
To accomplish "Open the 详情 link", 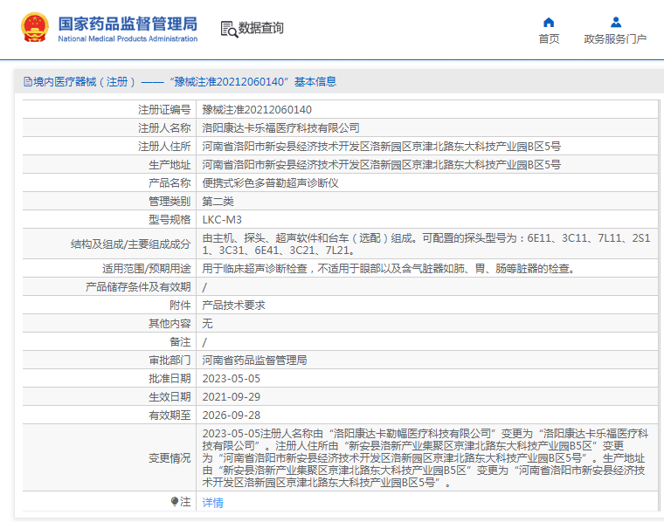I will click(212, 502).
